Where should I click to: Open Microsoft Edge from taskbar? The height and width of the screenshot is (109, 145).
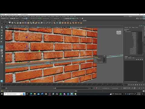pos(31,94)
